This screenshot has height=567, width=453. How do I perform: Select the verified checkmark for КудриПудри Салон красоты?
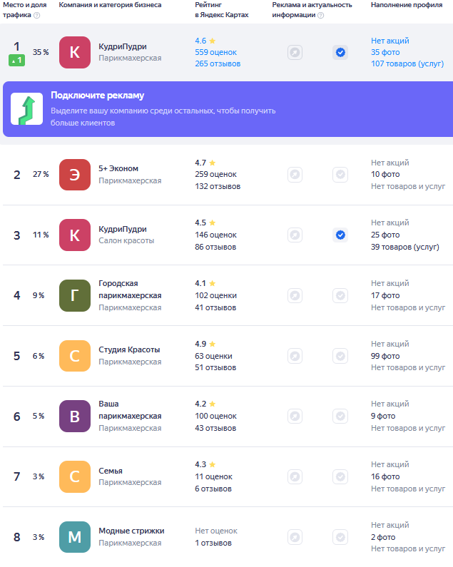pos(340,235)
